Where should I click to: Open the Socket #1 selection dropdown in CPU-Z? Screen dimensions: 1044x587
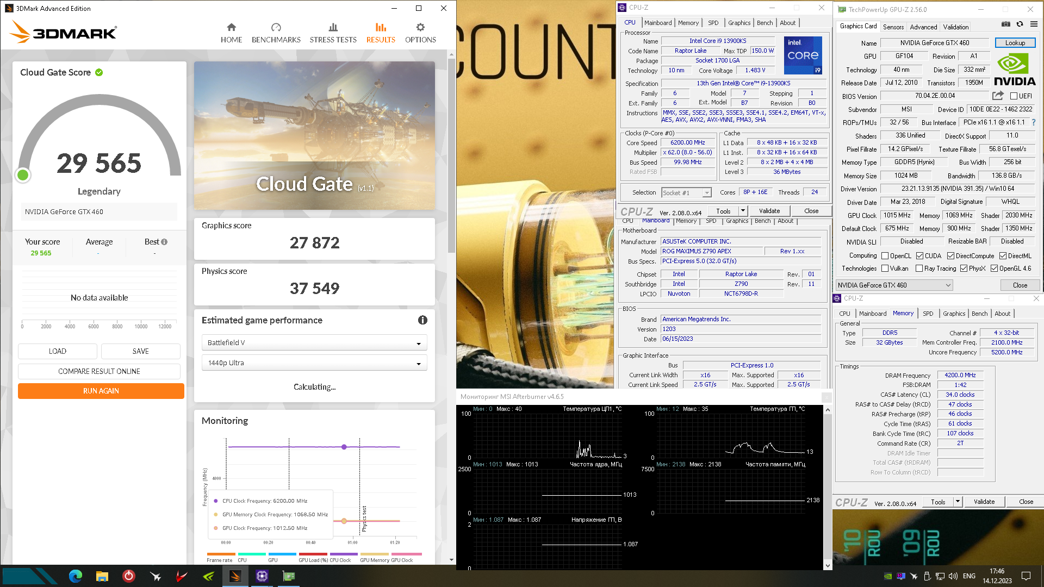[686, 192]
